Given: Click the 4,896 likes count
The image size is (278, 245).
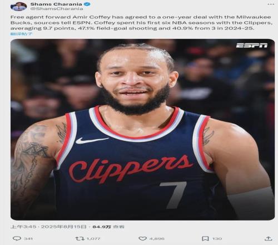Looking at the screenshot, I should point(157,239).
